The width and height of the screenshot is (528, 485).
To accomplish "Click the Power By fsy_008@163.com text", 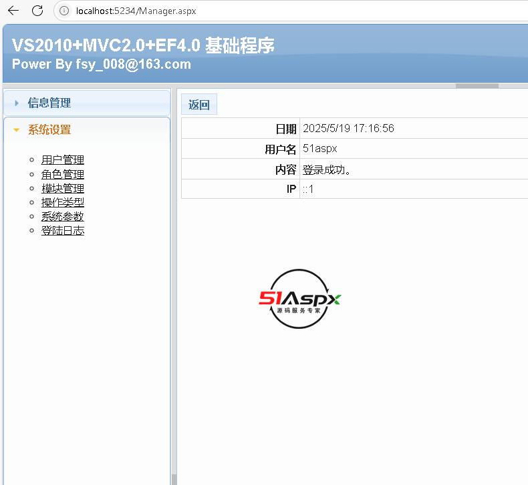I will pyautogui.click(x=102, y=64).
